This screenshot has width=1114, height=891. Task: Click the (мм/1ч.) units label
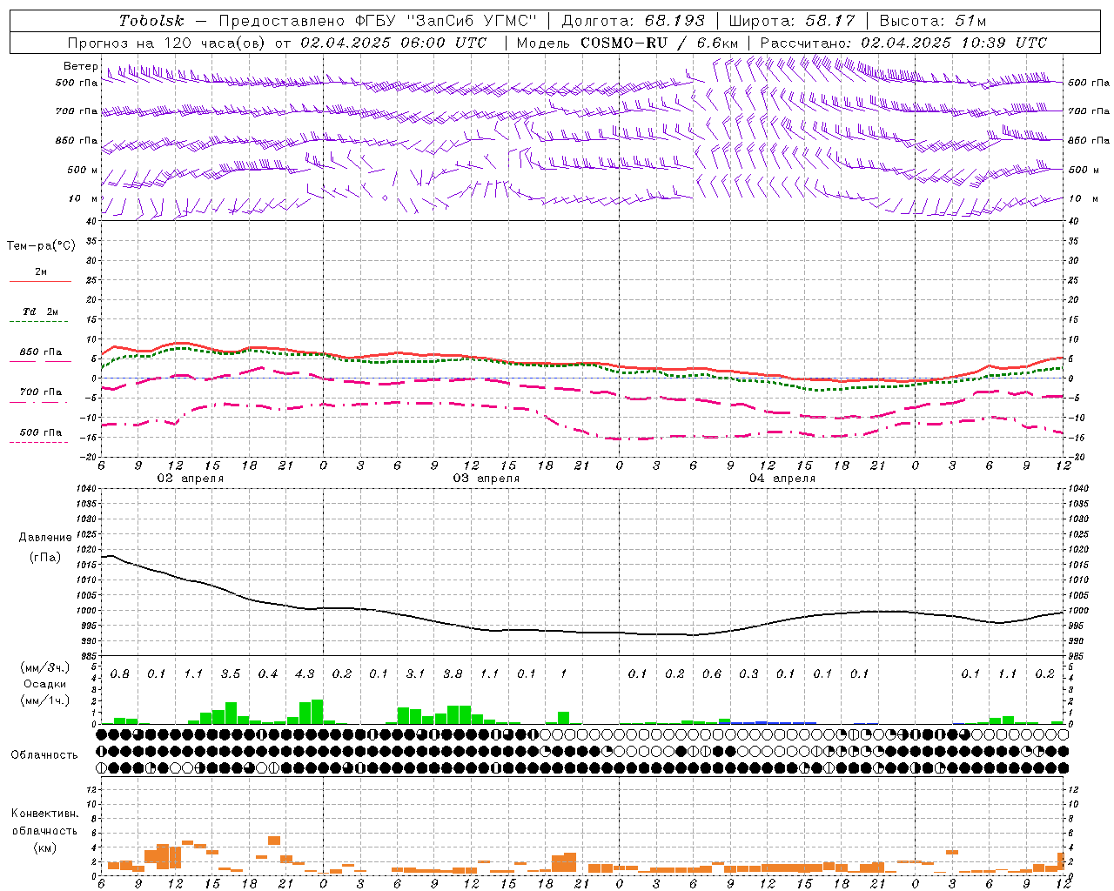pos(45,700)
